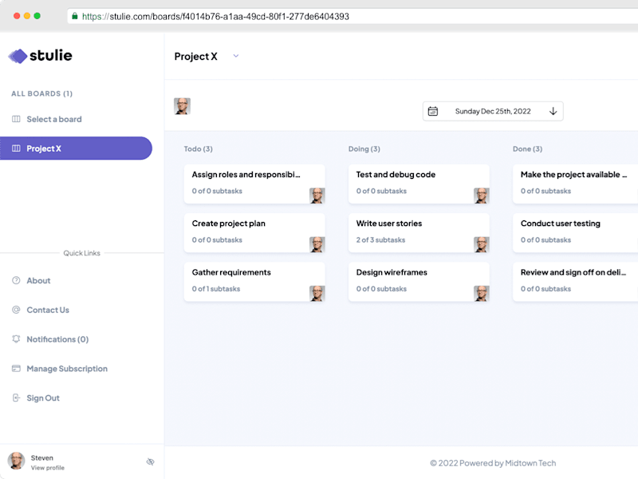Expand the Project X board dropdown chevron
This screenshot has width=638, height=479.
coord(235,56)
